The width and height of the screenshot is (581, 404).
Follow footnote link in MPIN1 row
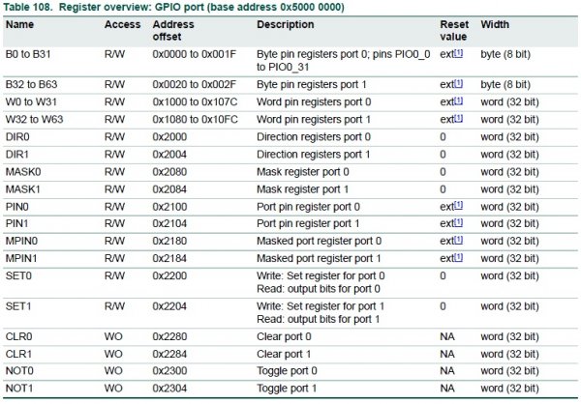pos(459,258)
